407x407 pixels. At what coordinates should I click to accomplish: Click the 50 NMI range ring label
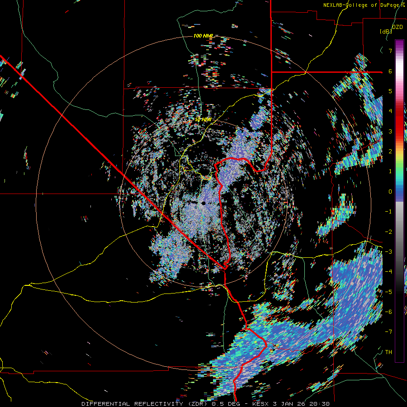point(203,120)
